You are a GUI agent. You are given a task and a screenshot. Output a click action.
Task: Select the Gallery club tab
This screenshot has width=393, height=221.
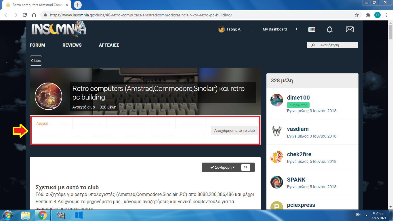tap(77, 136)
